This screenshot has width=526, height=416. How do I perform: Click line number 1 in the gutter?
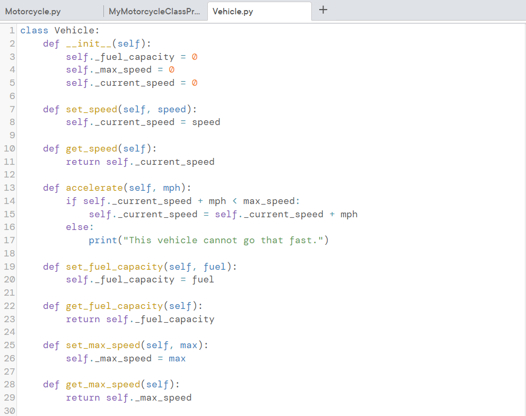click(11, 30)
